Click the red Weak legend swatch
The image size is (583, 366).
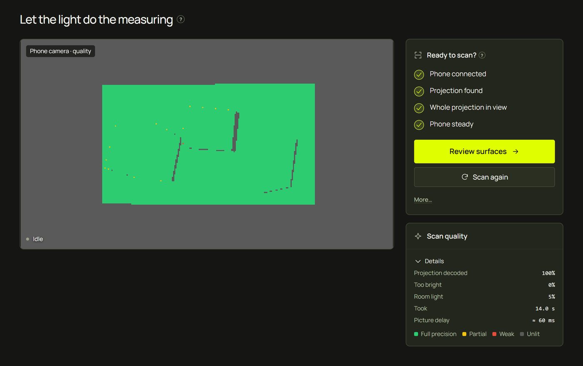pos(494,334)
